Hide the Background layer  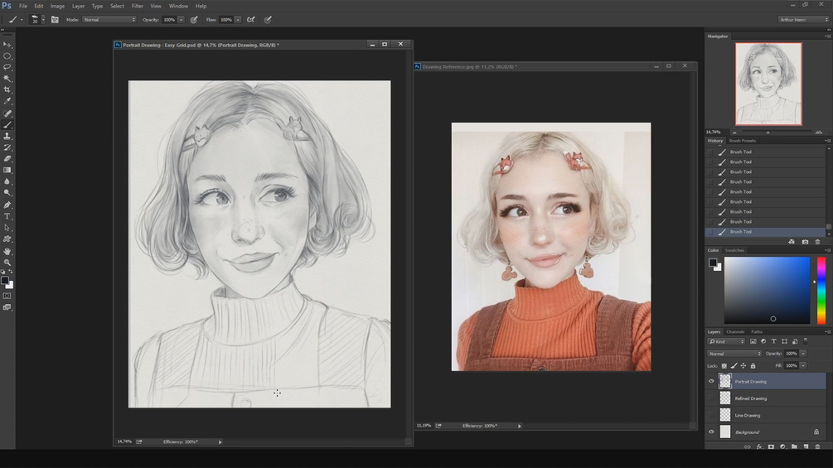[711, 432]
